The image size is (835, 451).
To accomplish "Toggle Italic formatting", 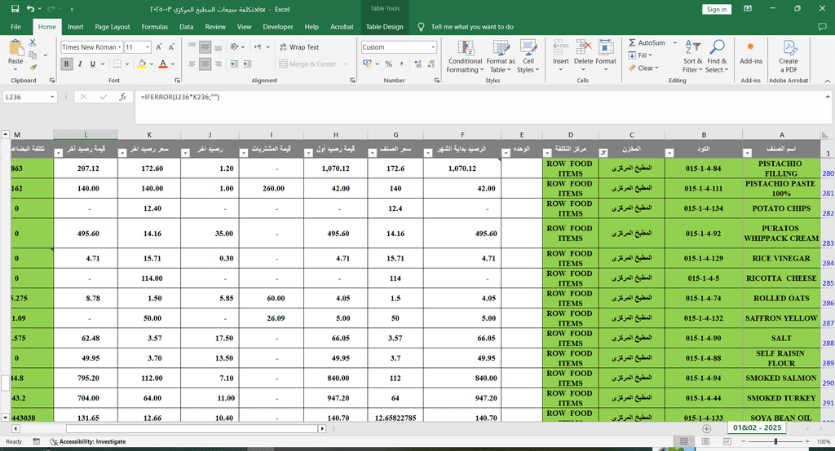I will point(80,63).
